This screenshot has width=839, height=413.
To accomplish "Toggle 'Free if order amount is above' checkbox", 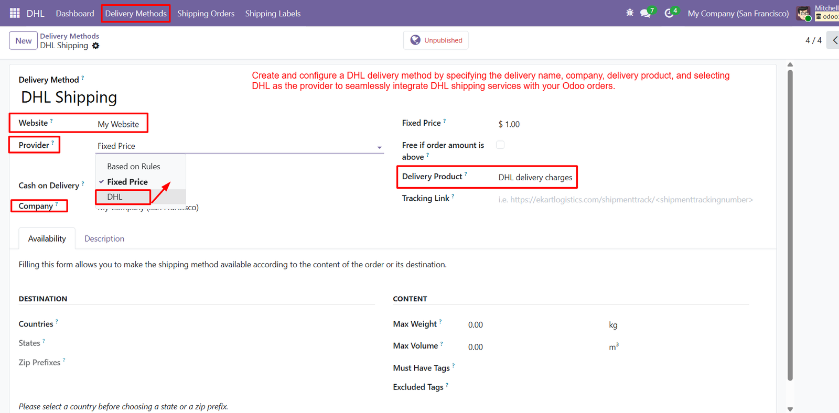I will pyautogui.click(x=500, y=145).
